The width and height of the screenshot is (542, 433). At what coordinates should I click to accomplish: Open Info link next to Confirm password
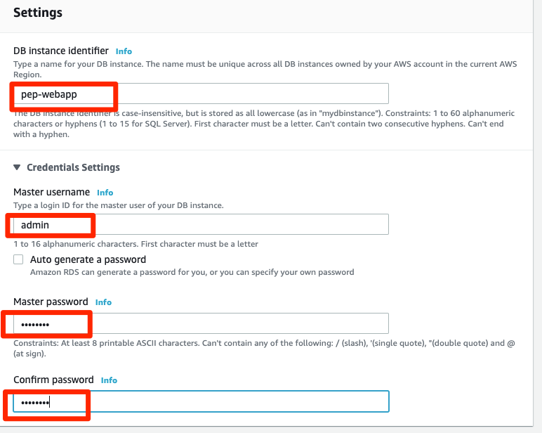(x=109, y=380)
